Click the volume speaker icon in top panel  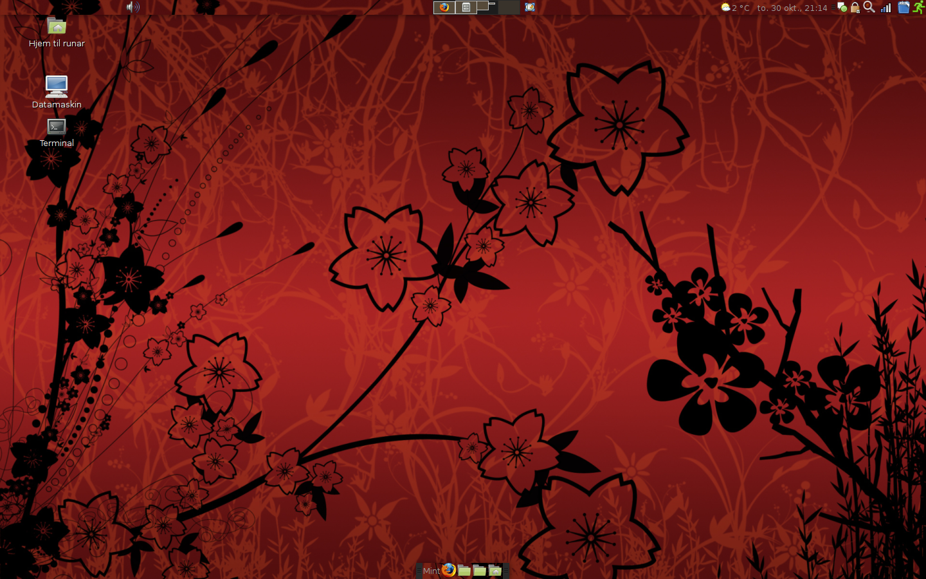point(132,7)
